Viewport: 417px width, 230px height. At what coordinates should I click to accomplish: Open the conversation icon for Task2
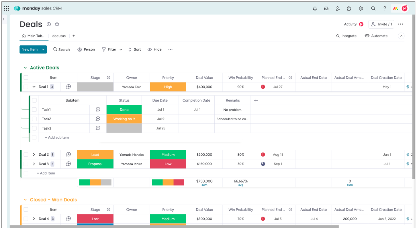coord(98,119)
